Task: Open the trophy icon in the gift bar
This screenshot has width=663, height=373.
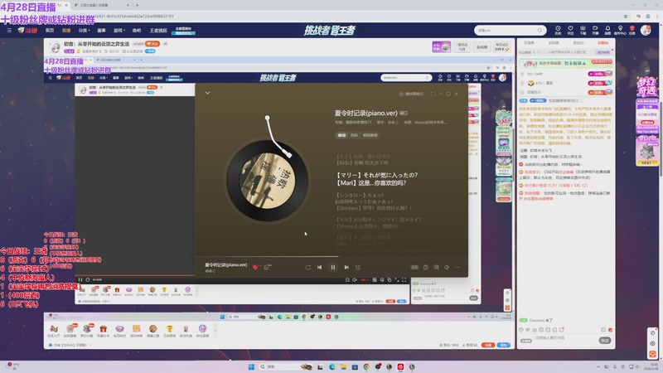Action: click(x=170, y=329)
